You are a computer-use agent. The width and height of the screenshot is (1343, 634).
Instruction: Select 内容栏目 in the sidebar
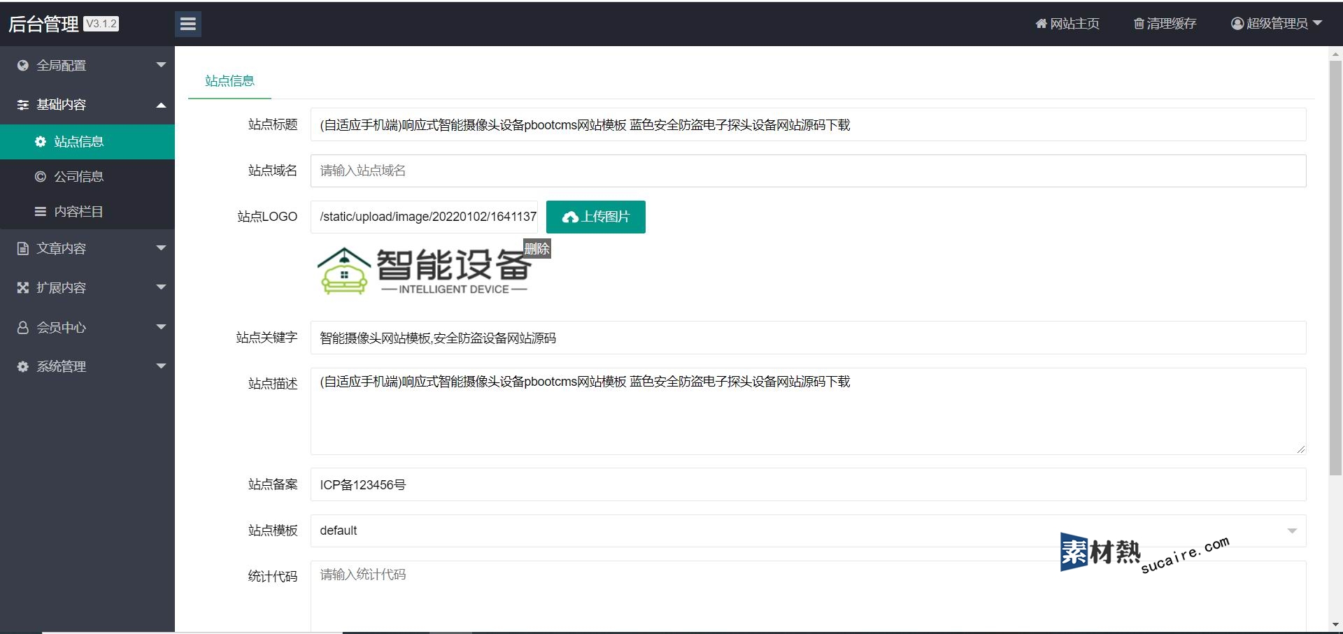[87, 212]
